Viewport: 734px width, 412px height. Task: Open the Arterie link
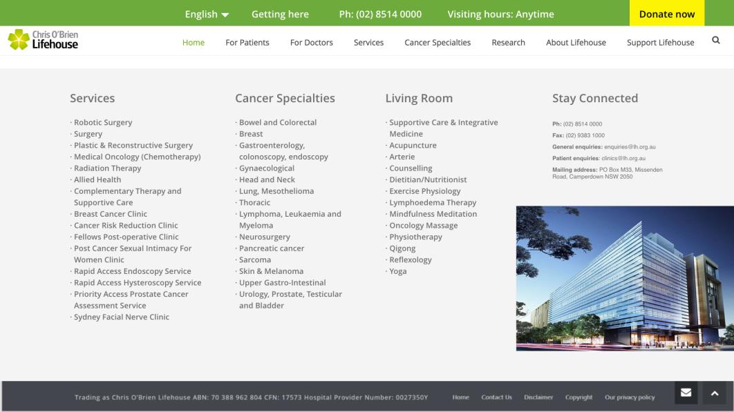click(402, 157)
